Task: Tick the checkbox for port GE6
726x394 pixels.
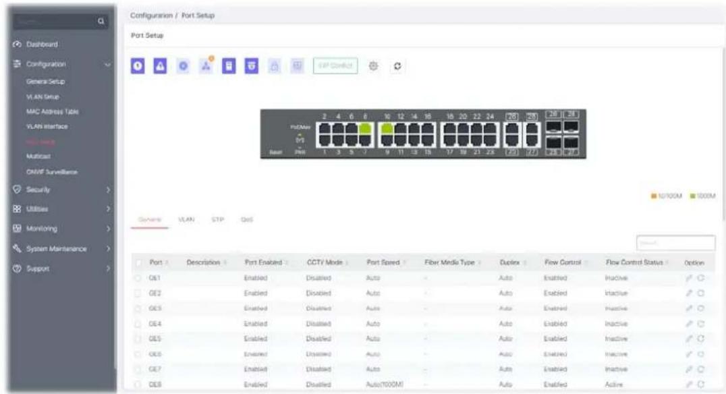Action: click(x=138, y=354)
